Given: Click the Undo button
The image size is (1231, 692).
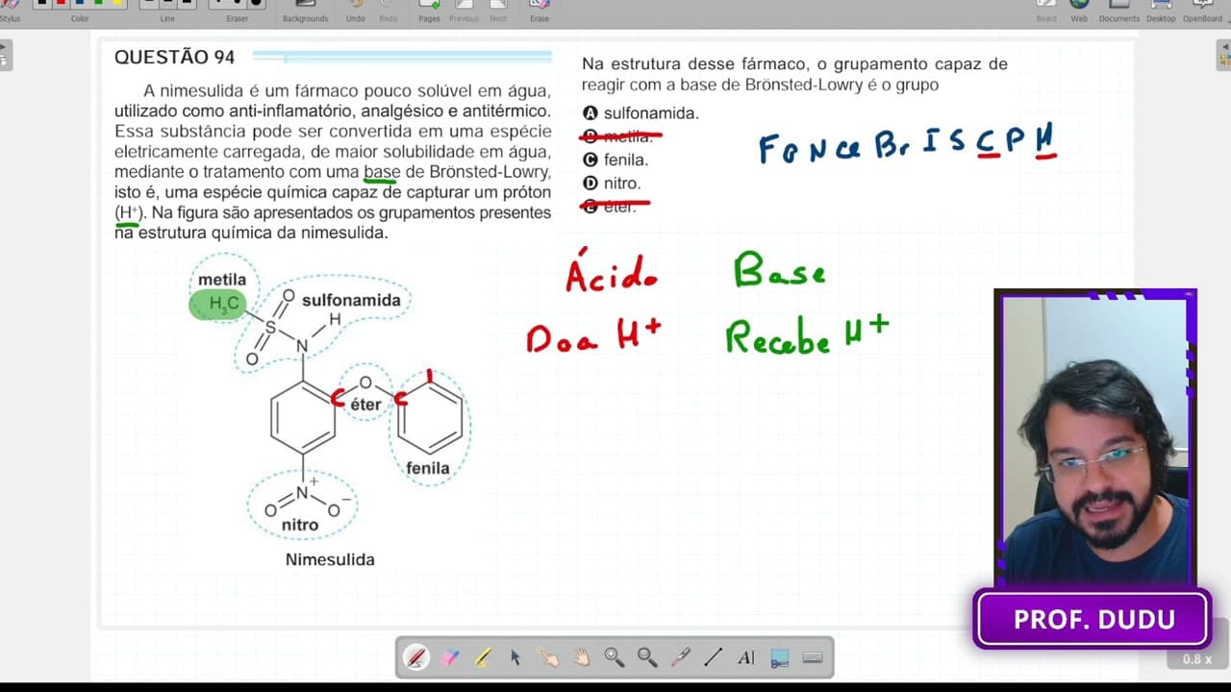Looking at the screenshot, I should [355, 10].
